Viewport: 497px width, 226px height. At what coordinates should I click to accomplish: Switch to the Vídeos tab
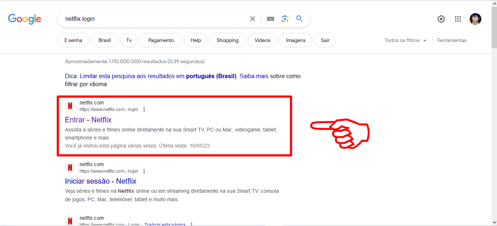pos(263,40)
